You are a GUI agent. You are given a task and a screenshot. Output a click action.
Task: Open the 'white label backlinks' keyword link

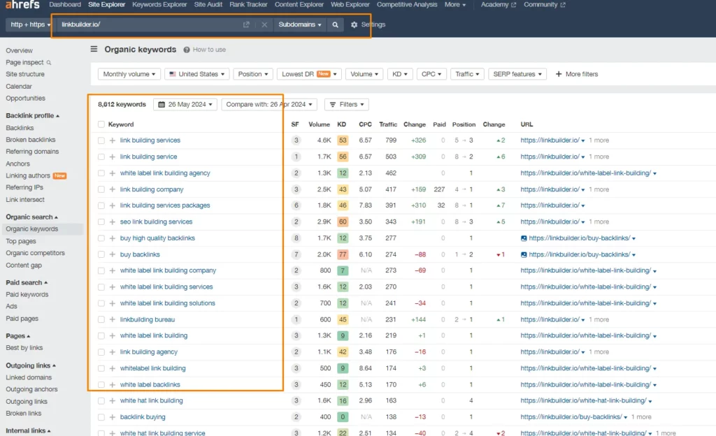150,385
